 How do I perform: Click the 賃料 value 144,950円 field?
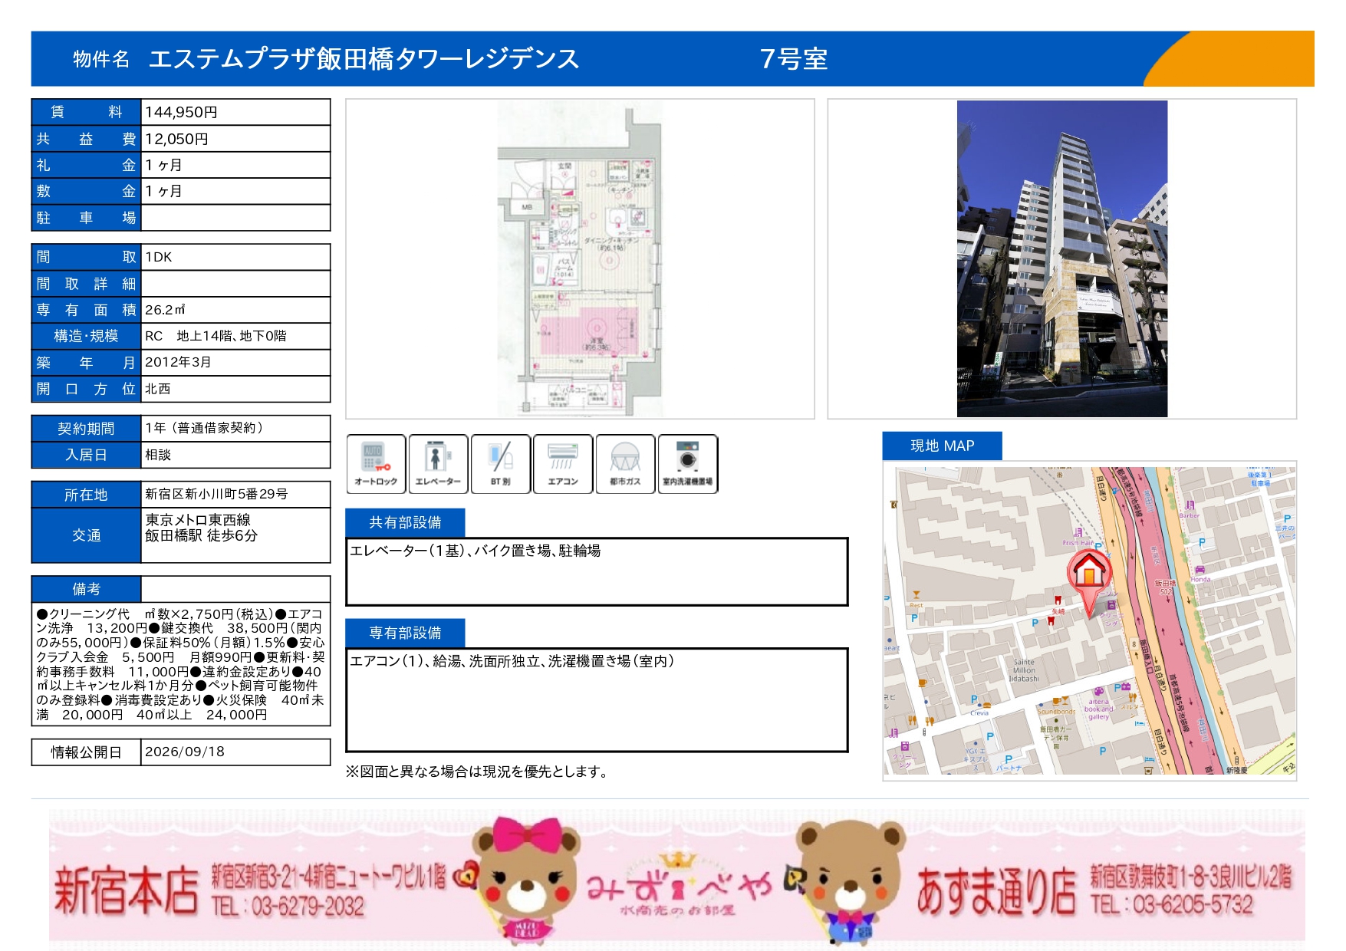pyautogui.click(x=235, y=112)
